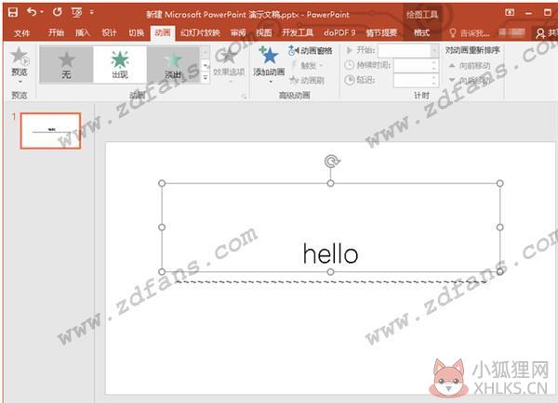Click the 预览 (Preview) star icon
The width and height of the screenshot is (558, 403).
point(19,56)
